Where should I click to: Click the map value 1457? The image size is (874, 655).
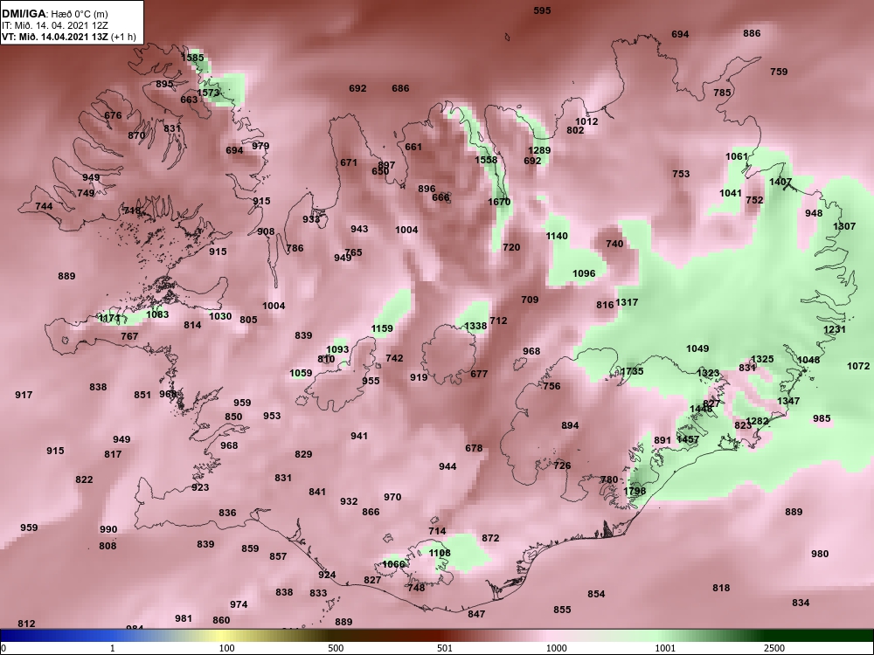point(687,439)
